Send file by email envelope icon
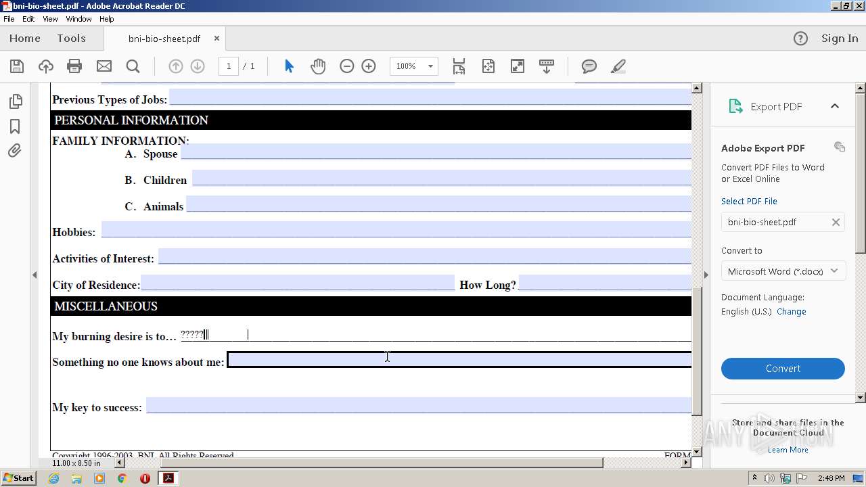Viewport: 866px width, 487px height. point(104,66)
